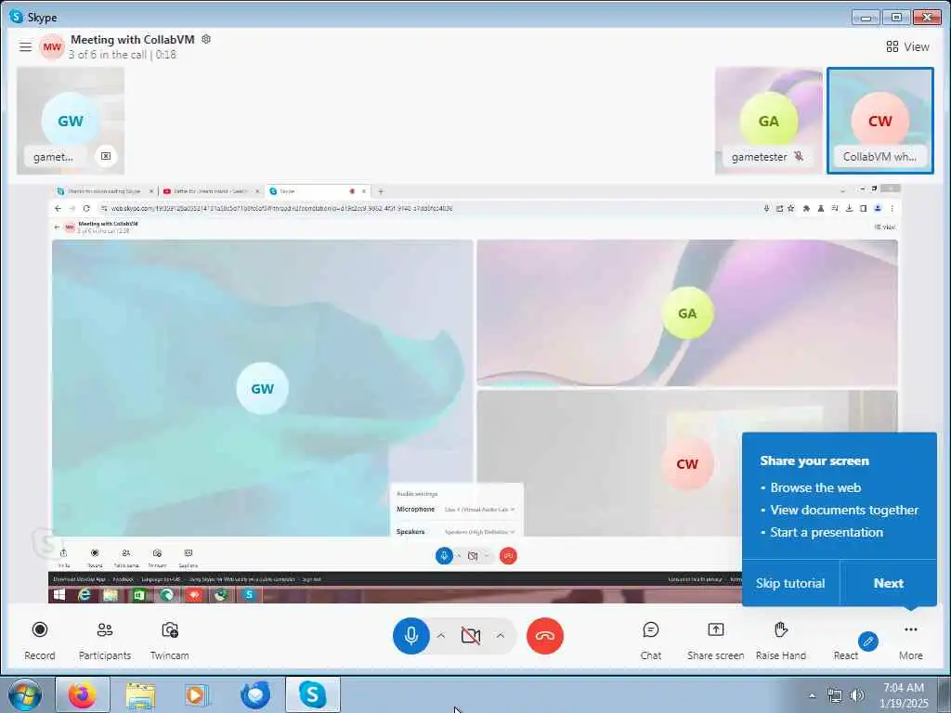Image resolution: width=951 pixels, height=713 pixels.
Task: Open the hamburger menu in Skype
Action: [x=25, y=46]
